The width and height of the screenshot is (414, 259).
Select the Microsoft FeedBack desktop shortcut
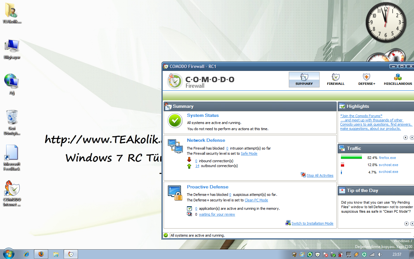pos(12,158)
